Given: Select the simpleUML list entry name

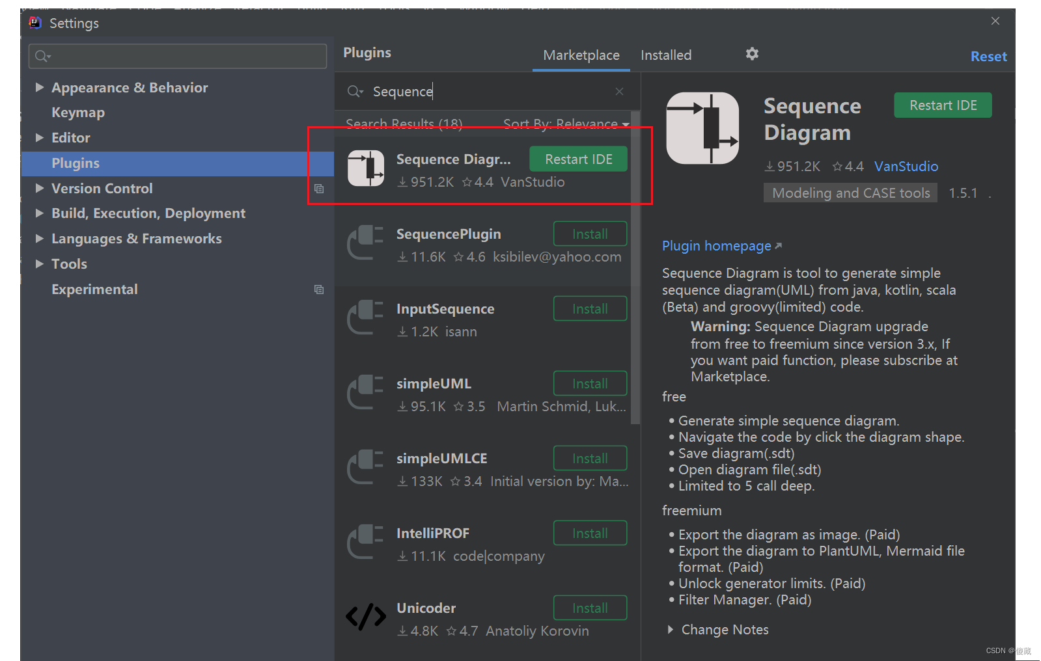Looking at the screenshot, I should pos(434,384).
